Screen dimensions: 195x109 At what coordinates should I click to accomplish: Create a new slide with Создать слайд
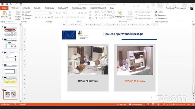[18, 15]
